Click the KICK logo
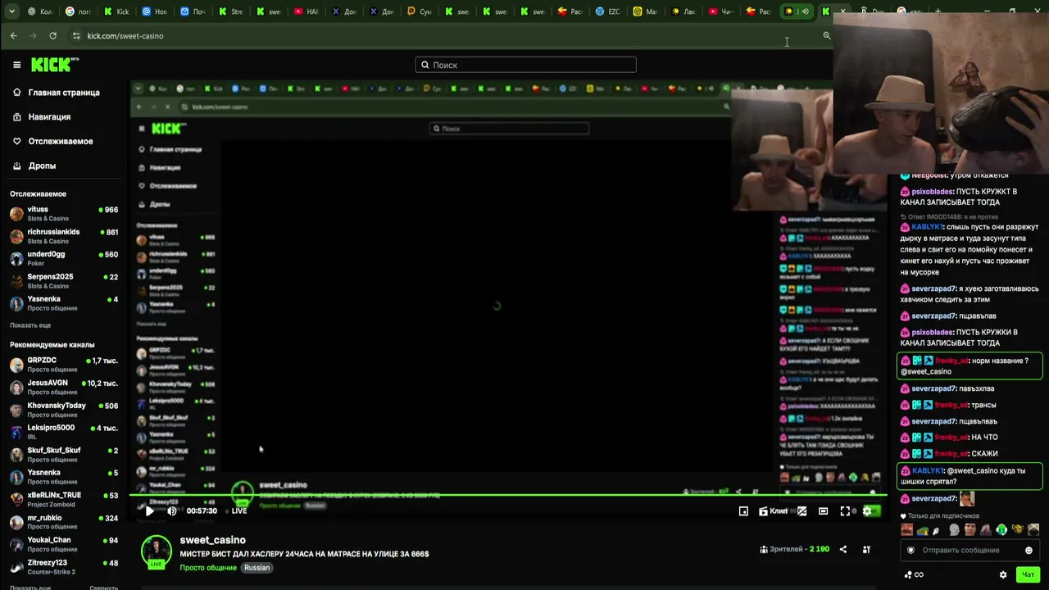This screenshot has width=1049, height=590. (x=55, y=65)
